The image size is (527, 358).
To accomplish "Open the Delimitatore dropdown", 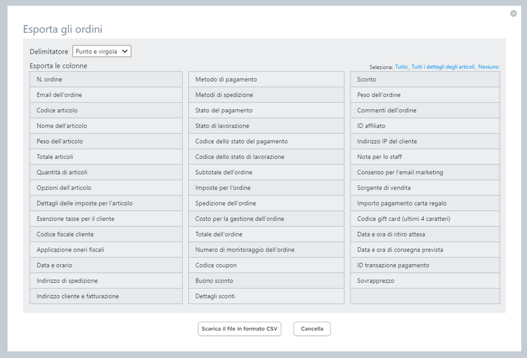I will pyautogui.click(x=102, y=51).
